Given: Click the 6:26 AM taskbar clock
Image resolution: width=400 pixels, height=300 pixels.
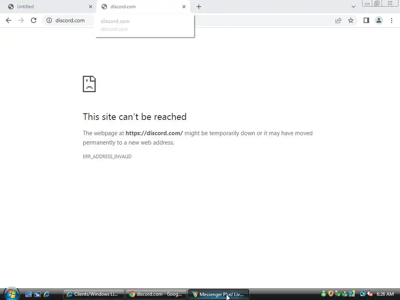Looking at the screenshot, I should [x=385, y=294].
